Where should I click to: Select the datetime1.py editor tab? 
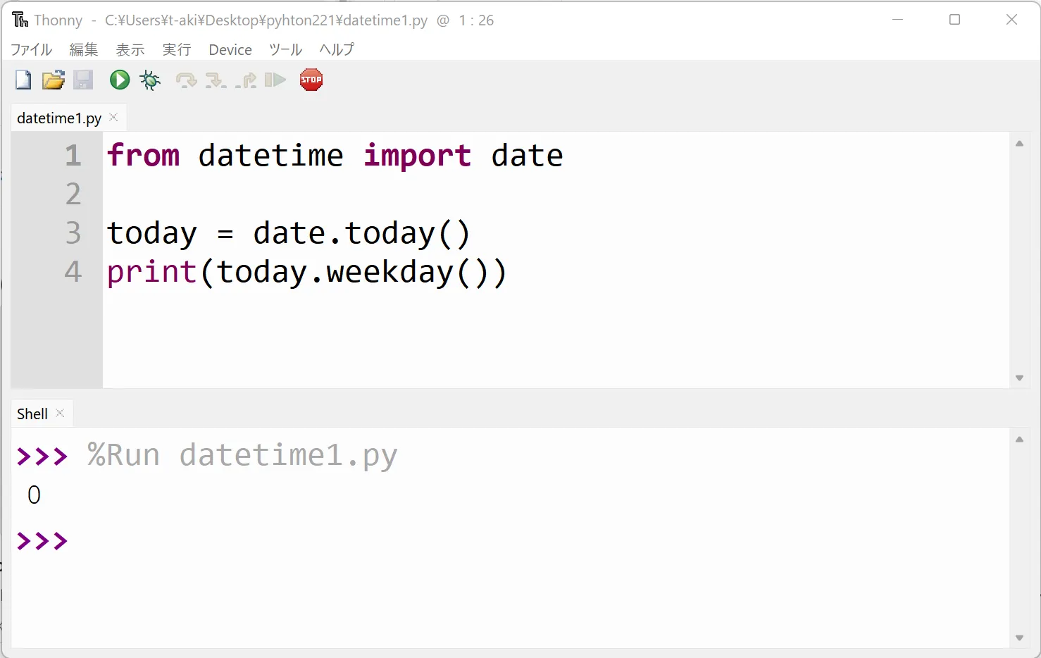point(59,118)
